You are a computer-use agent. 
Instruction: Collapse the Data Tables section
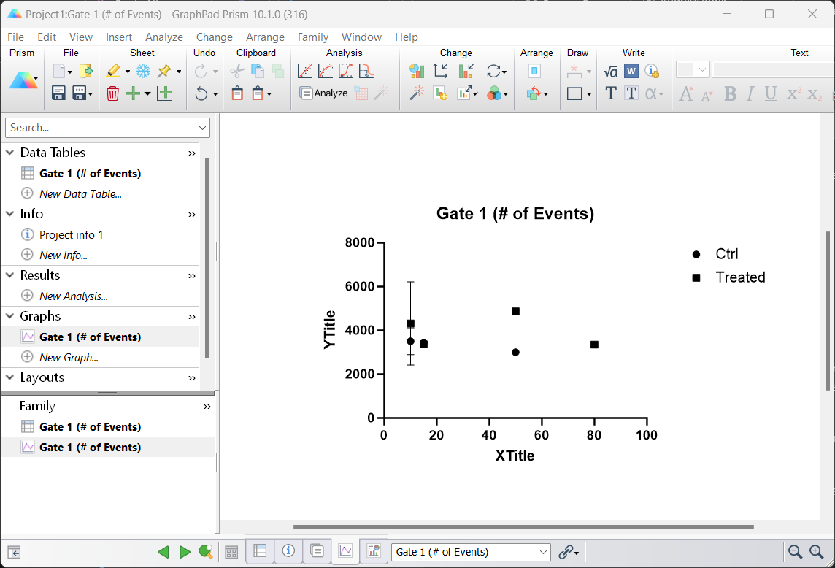[x=10, y=153]
